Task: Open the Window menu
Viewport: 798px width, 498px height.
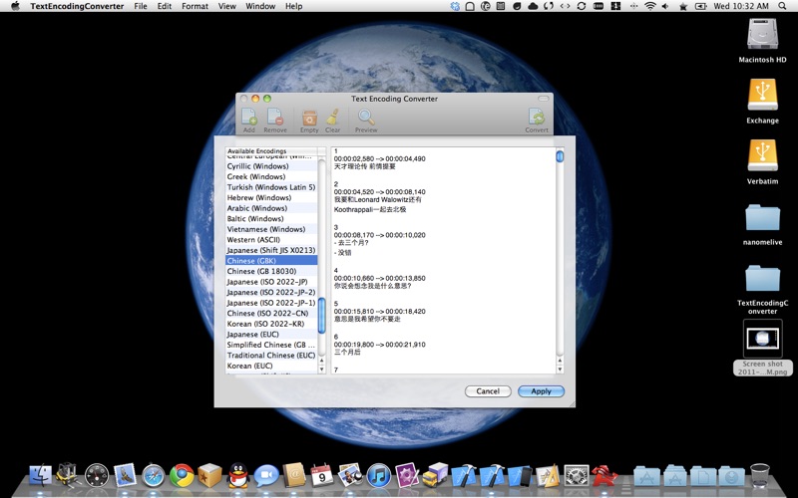Action: (x=260, y=6)
